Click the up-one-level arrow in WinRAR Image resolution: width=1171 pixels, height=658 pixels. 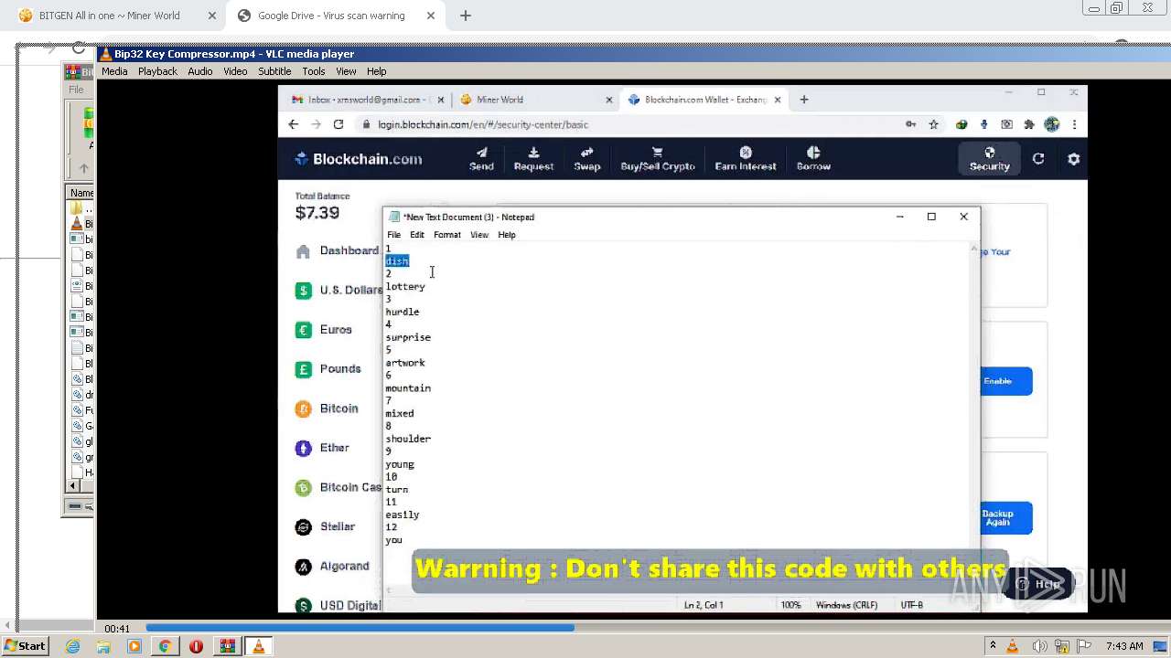pos(83,168)
